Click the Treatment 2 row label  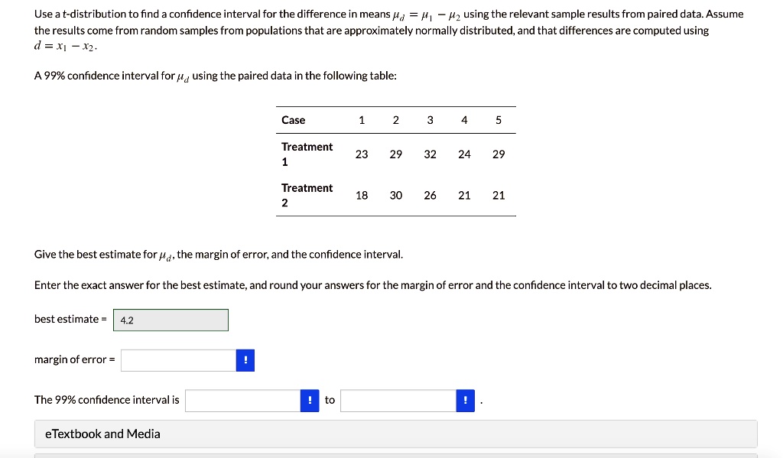[307, 195]
